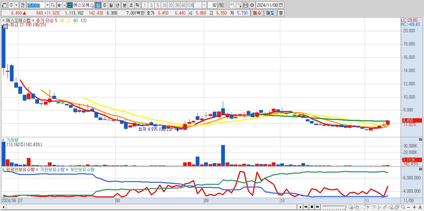Open the stock code search magnifier
Viewport: 424px width, 211px height.
coord(53,5)
